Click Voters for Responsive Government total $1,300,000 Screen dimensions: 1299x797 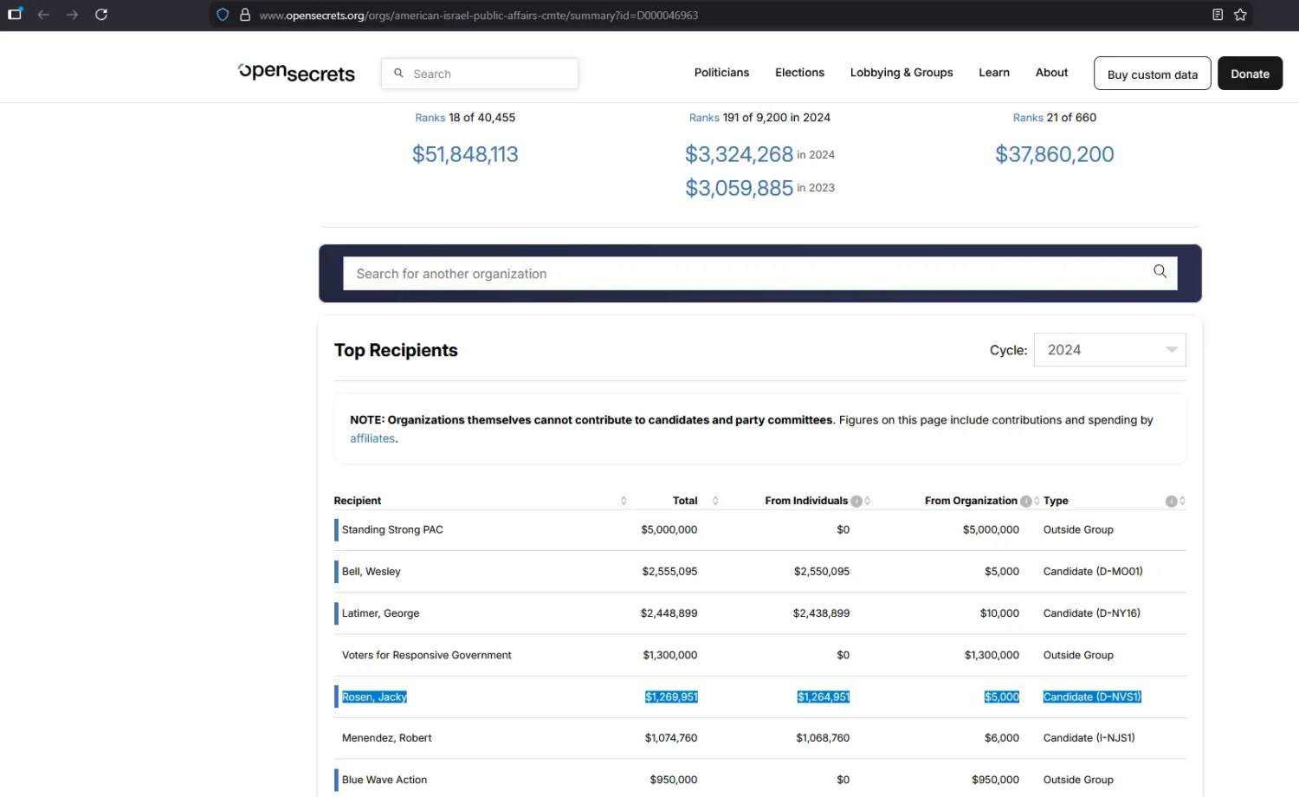coord(670,655)
